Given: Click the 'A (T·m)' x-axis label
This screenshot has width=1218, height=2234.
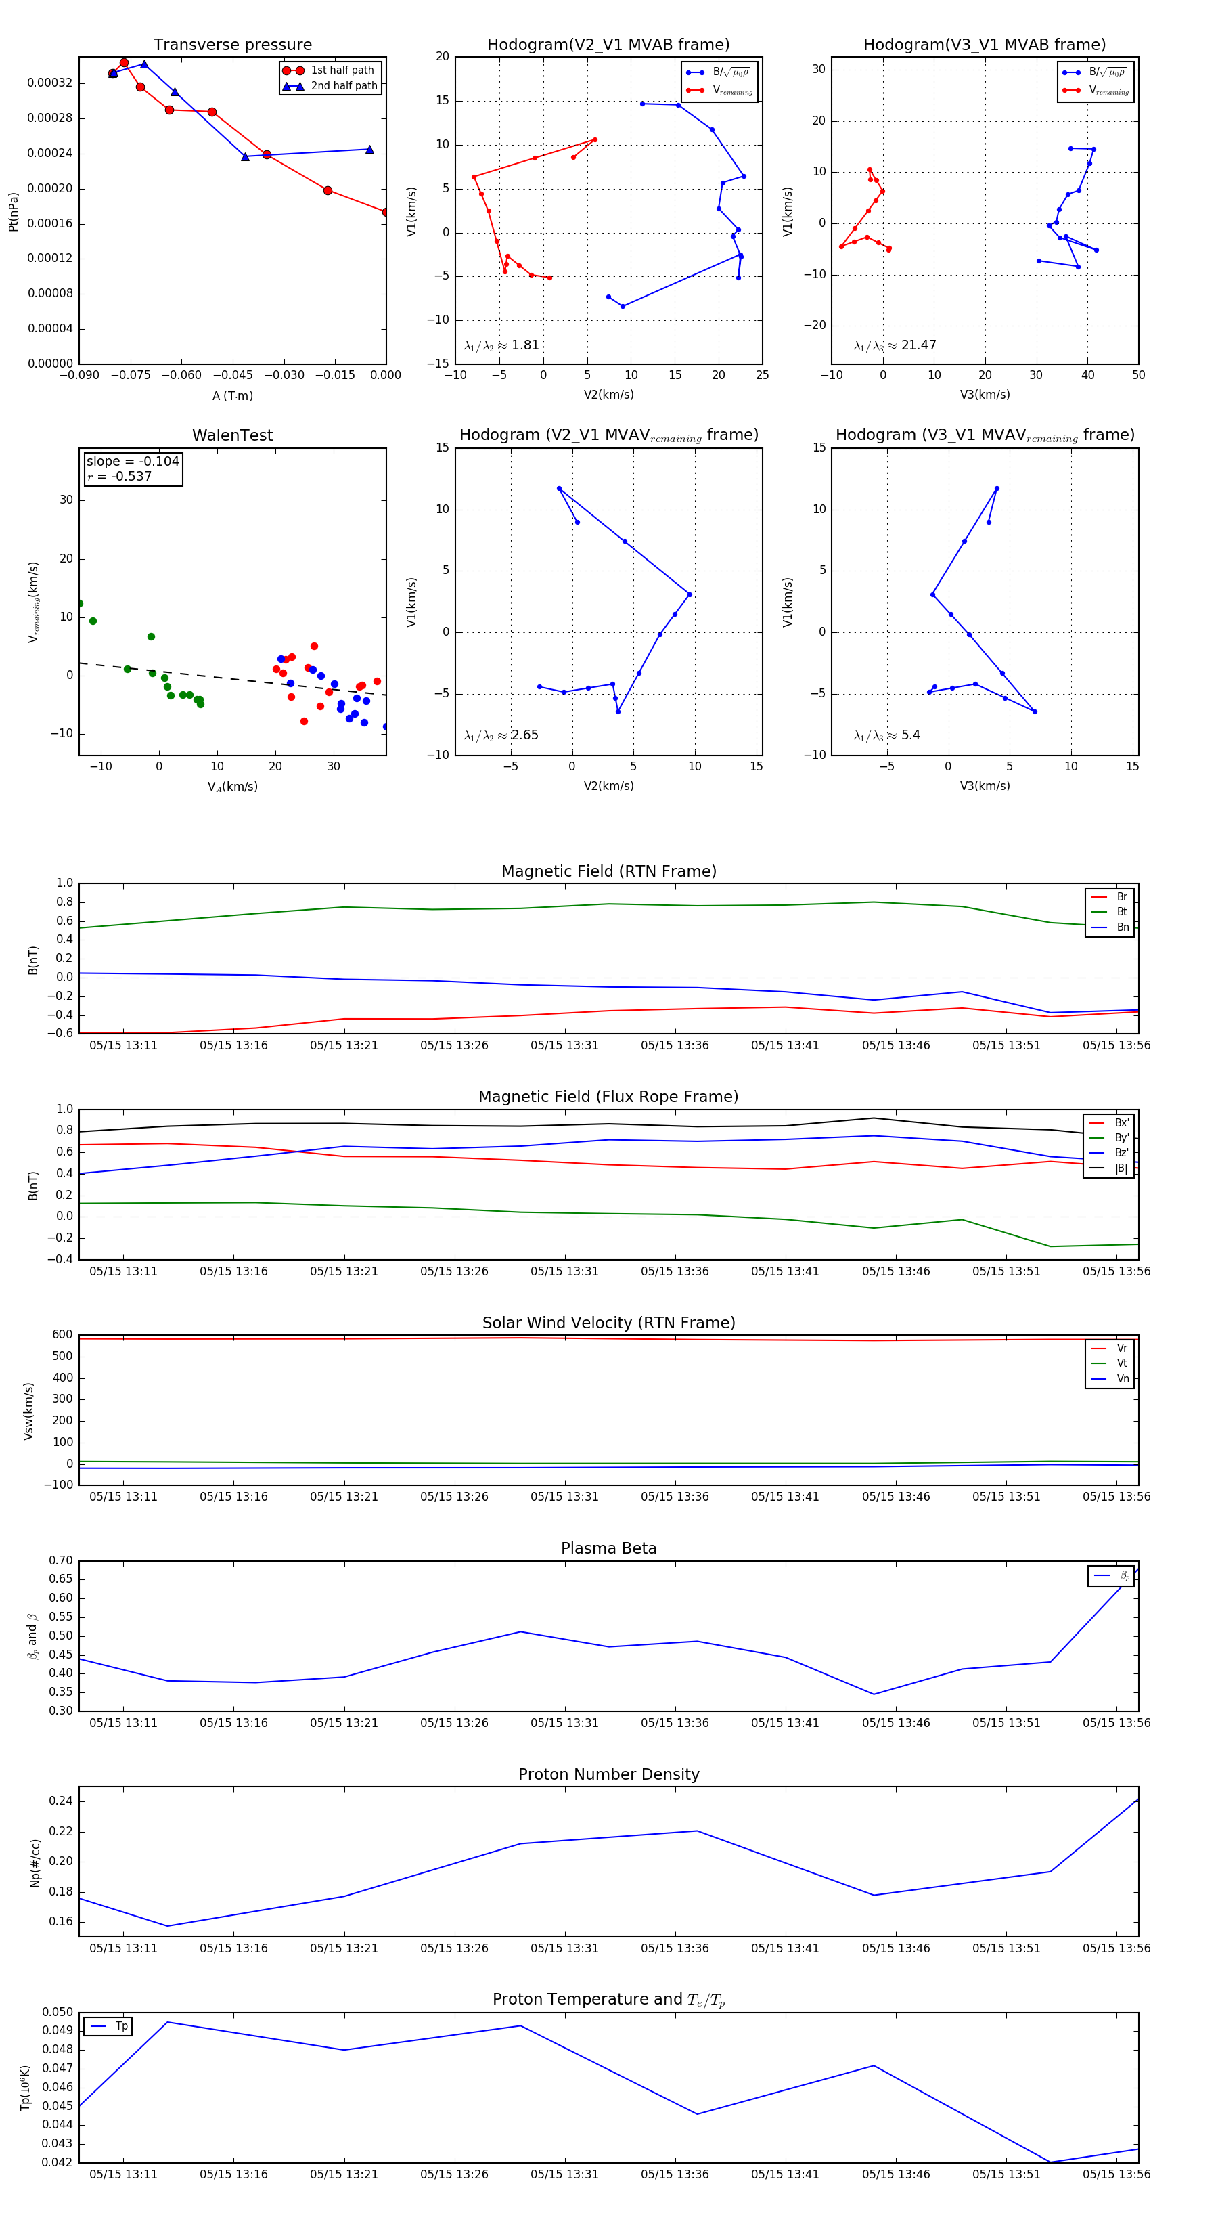Looking at the screenshot, I should (232, 395).
